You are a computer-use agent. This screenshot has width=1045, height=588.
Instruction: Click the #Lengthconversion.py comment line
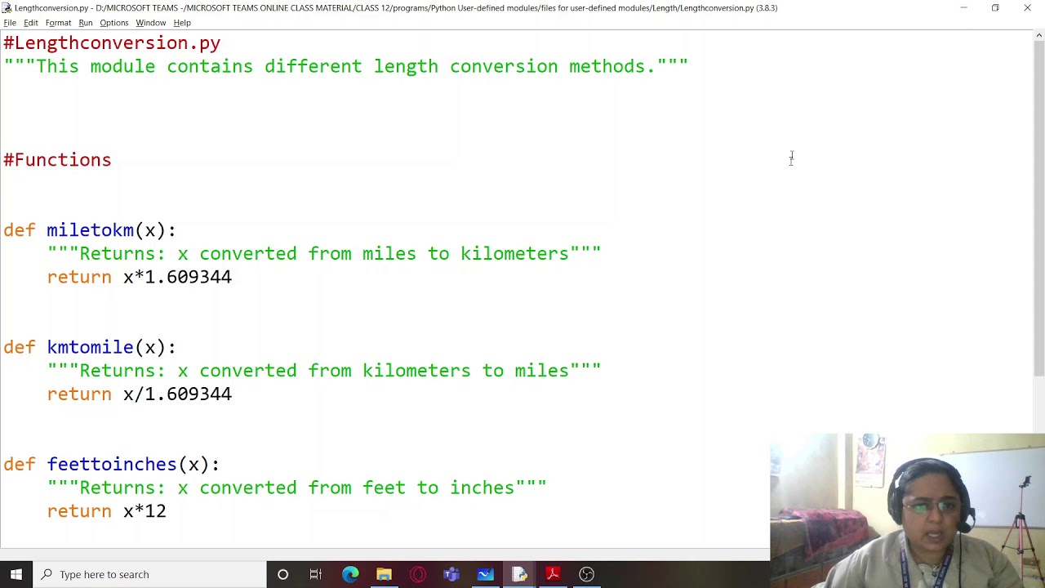[x=112, y=43]
